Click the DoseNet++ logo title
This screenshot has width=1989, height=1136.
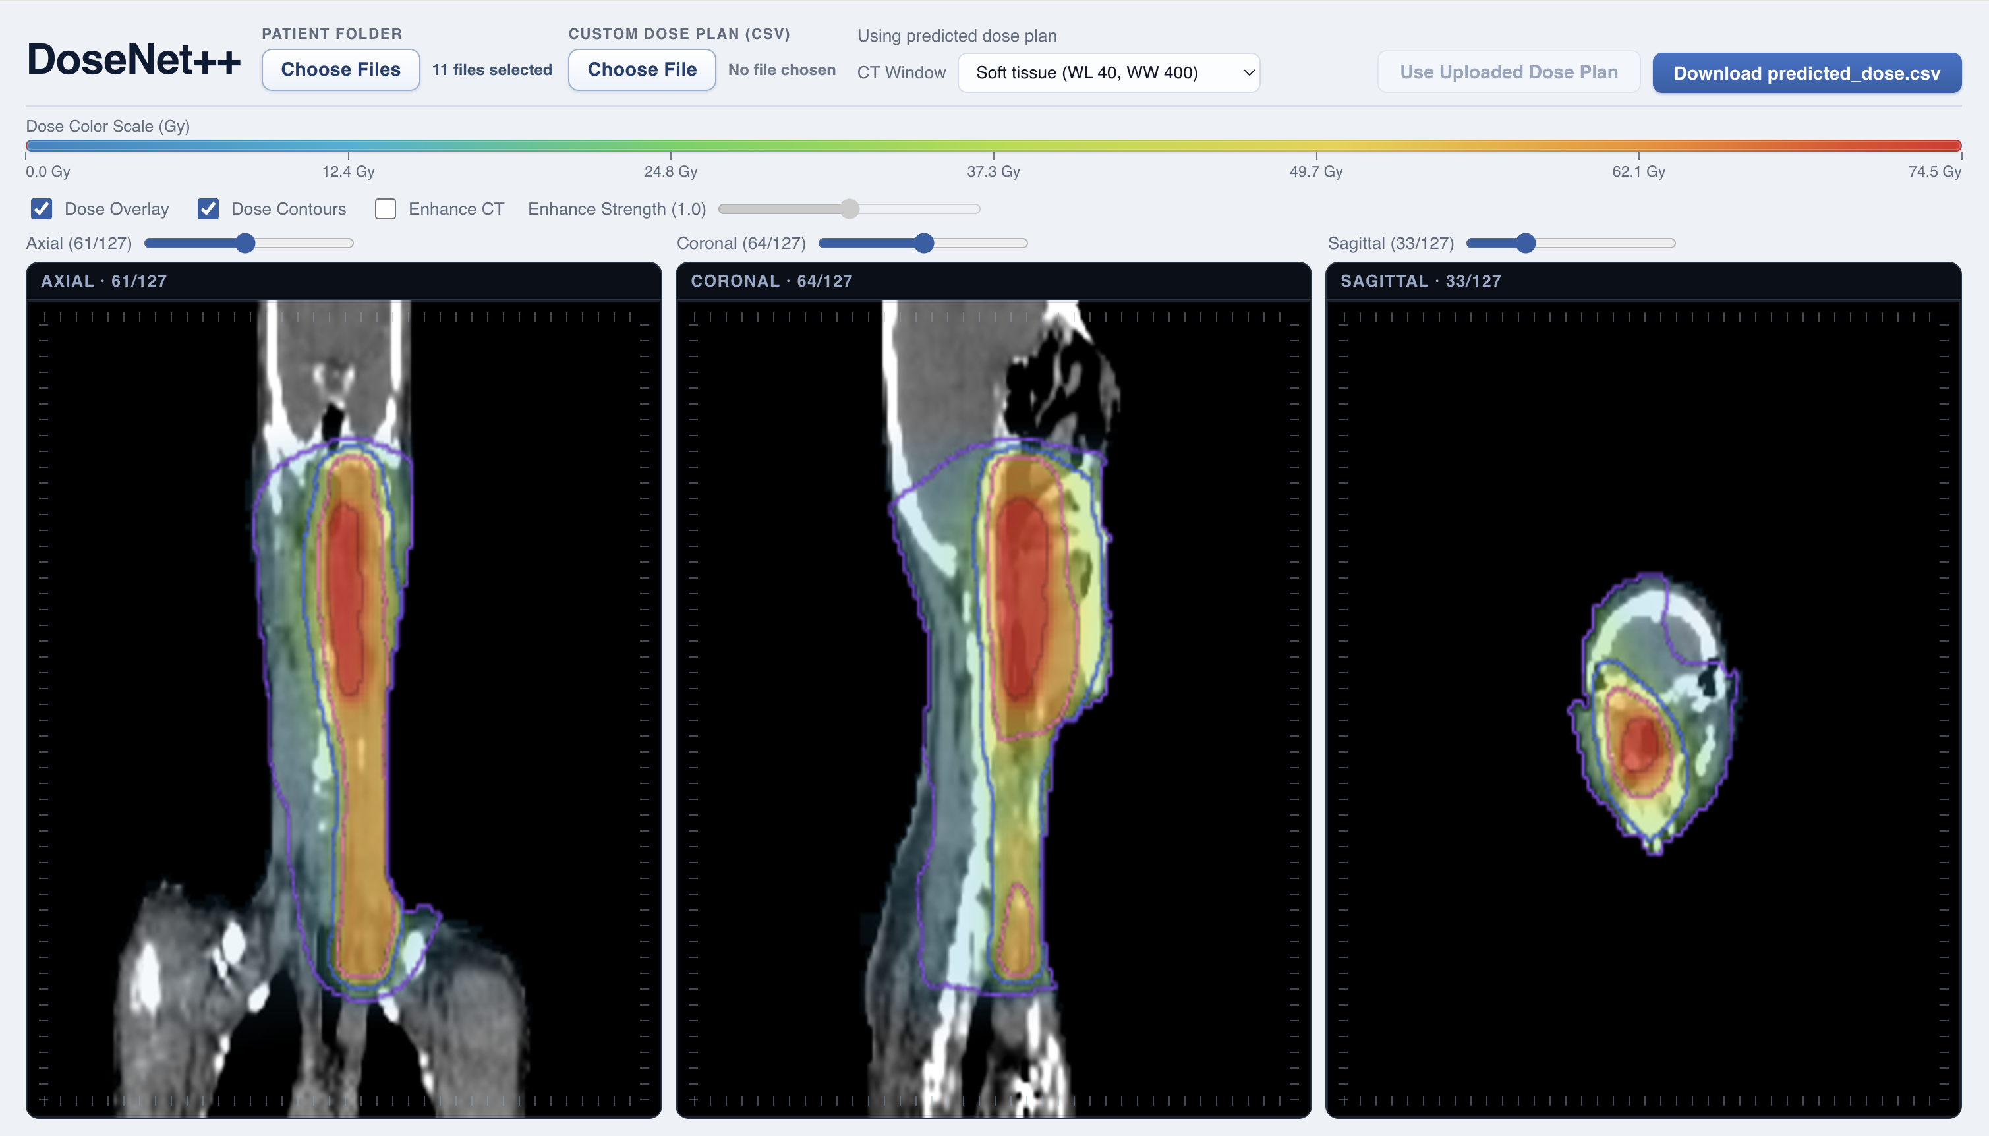click(133, 60)
